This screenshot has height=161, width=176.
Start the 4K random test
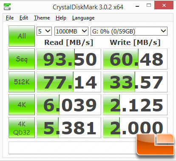(22, 105)
